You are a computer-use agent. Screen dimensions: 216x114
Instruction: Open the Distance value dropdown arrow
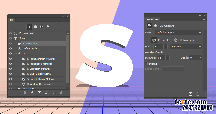[167, 58]
